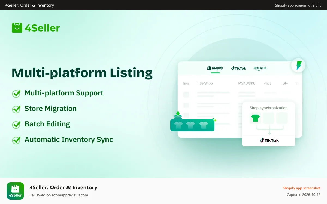
Task: Click the "Qty" column header
Action: point(285,83)
